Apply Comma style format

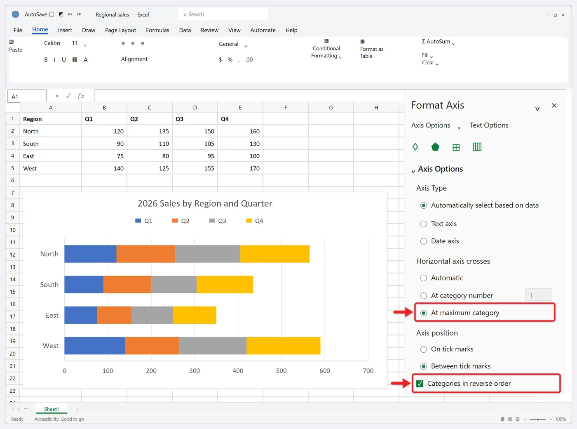click(239, 60)
